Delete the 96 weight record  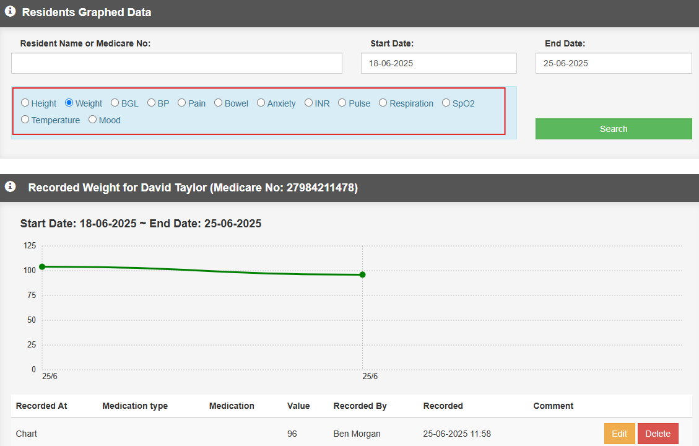pos(658,434)
